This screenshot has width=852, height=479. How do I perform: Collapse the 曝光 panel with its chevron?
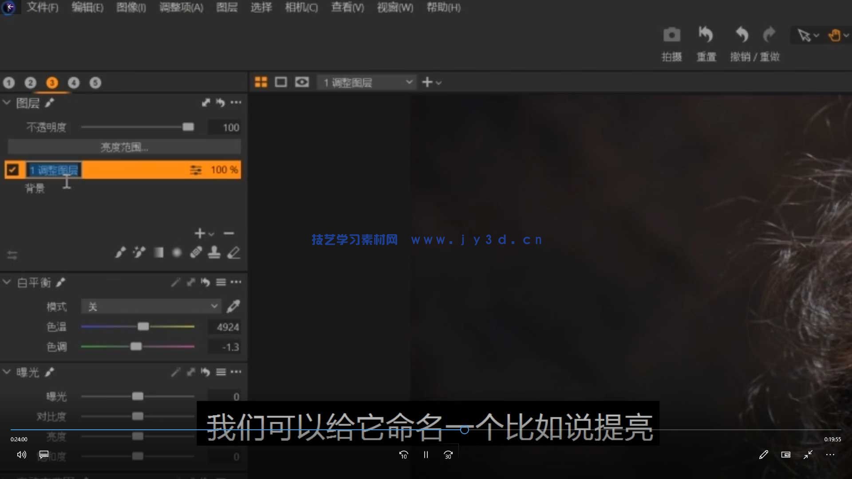[7, 372]
